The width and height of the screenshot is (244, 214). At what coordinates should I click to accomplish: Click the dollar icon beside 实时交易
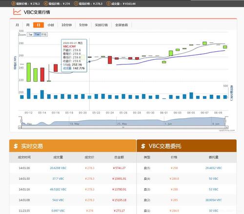pos(16,146)
